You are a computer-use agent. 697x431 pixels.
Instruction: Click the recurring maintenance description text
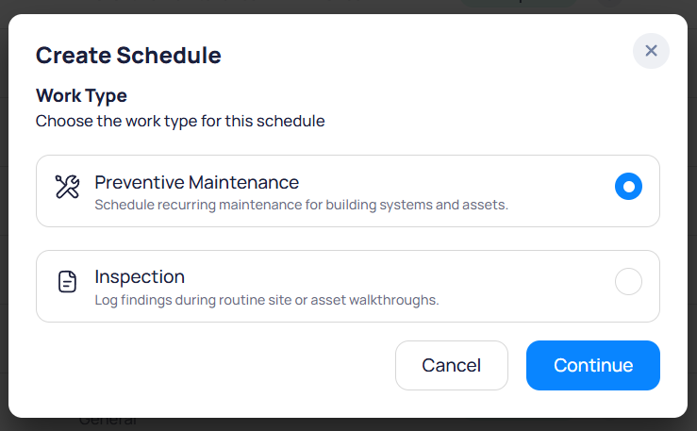[301, 205]
